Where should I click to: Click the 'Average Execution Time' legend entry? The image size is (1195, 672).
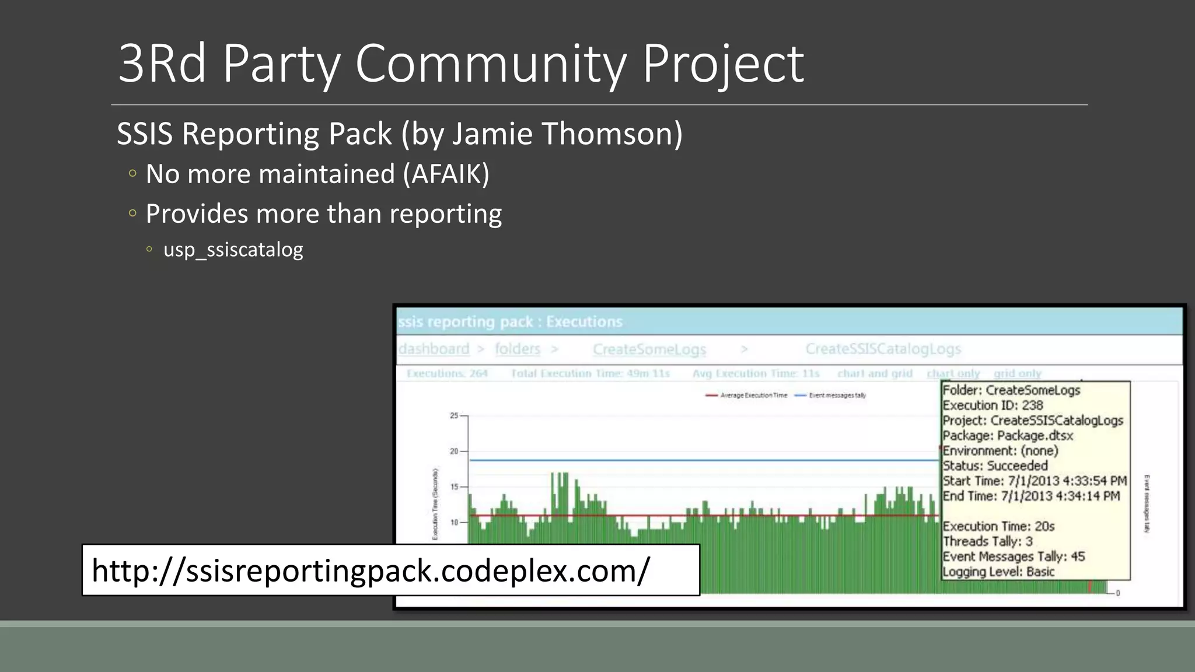click(x=746, y=395)
